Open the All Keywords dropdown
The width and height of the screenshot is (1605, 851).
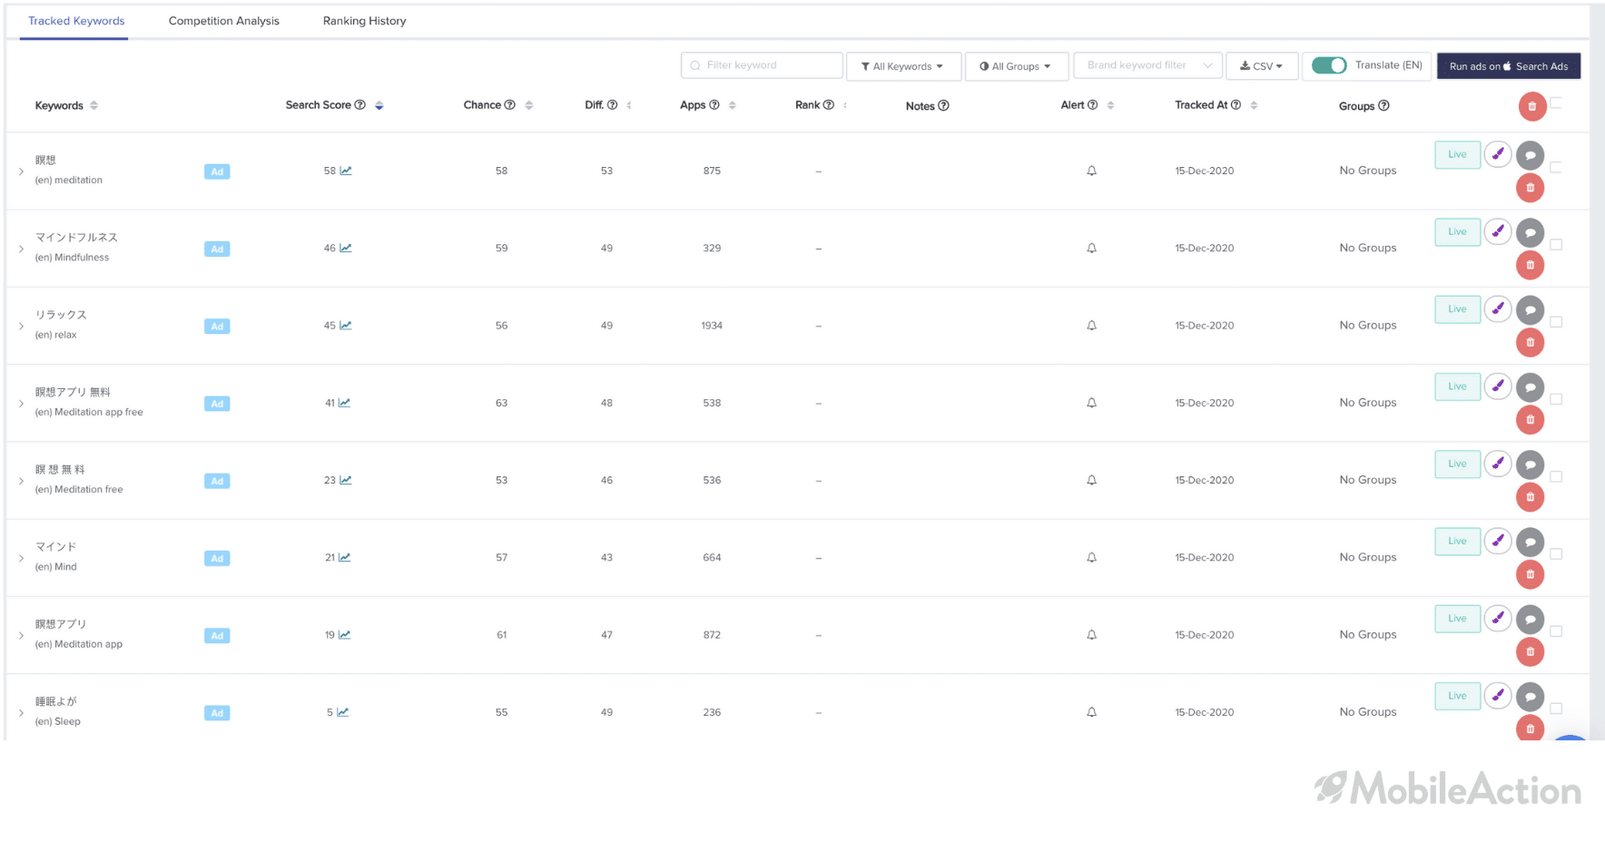(x=903, y=66)
